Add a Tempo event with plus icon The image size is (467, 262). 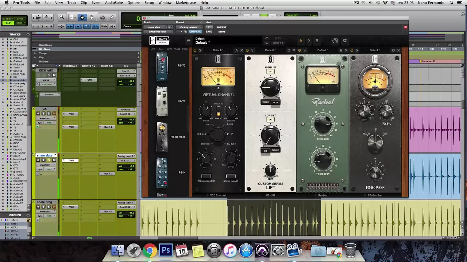(138, 53)
